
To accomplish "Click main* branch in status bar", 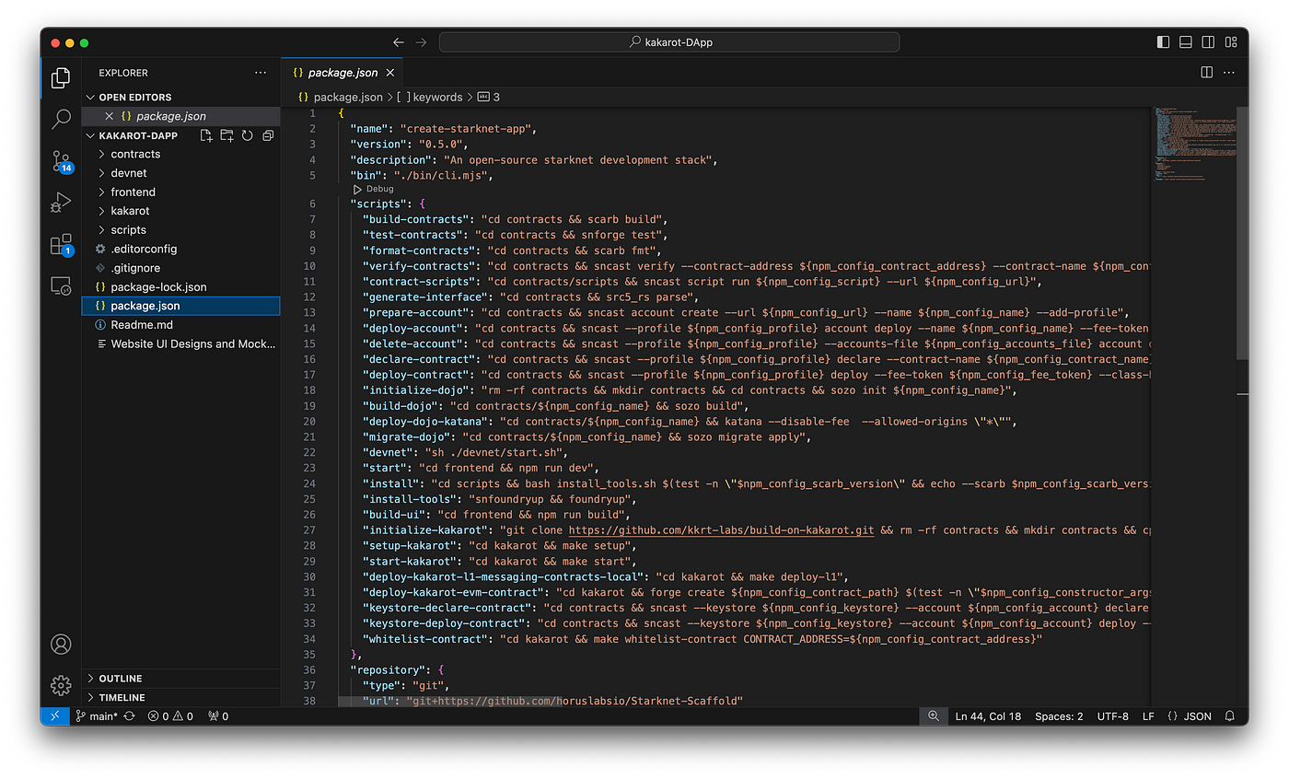I will (x=98, y=715).
